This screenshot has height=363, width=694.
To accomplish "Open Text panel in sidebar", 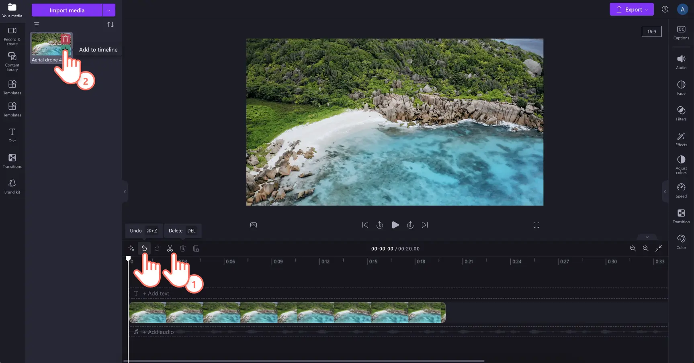I will pyautogui.click(x=12, y=135).
